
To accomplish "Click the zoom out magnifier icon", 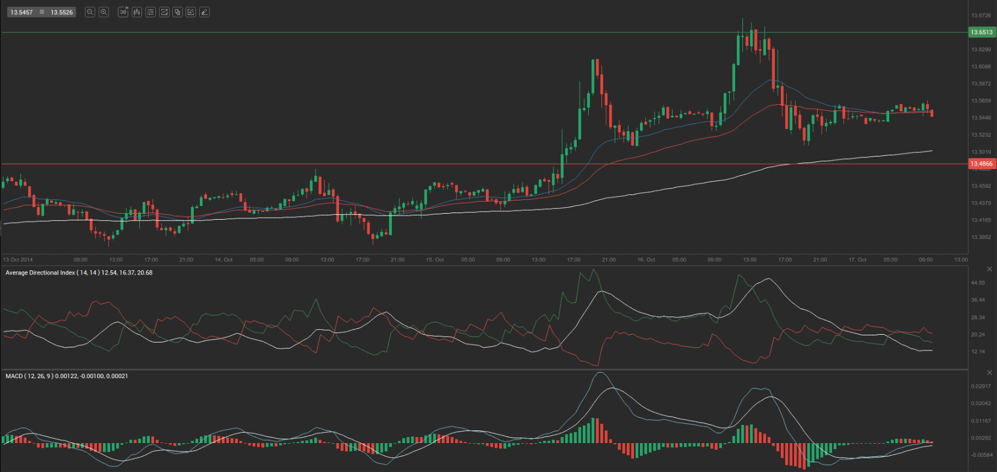I will [90, 12].
